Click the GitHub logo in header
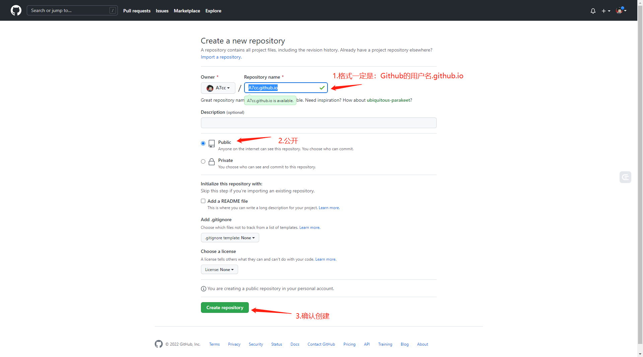This screenshot has height=357, width=643. (16, 10)
